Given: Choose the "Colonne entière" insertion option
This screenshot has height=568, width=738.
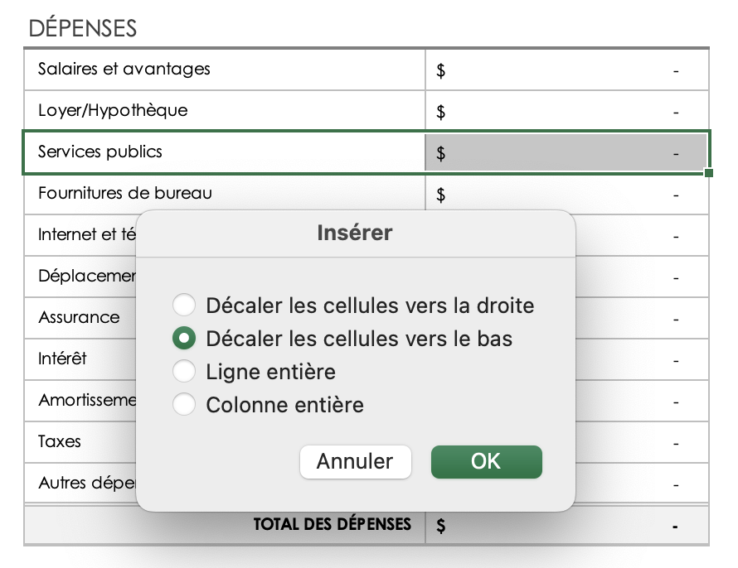Looking at the screenshot, I should click(x=184, y=404).
